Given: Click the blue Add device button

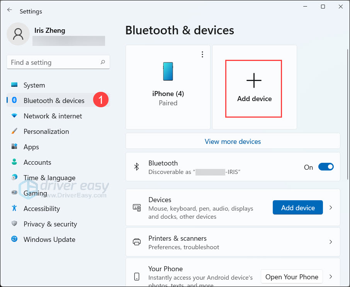Looking at the screenshot, I should click(x=297, y=208).
